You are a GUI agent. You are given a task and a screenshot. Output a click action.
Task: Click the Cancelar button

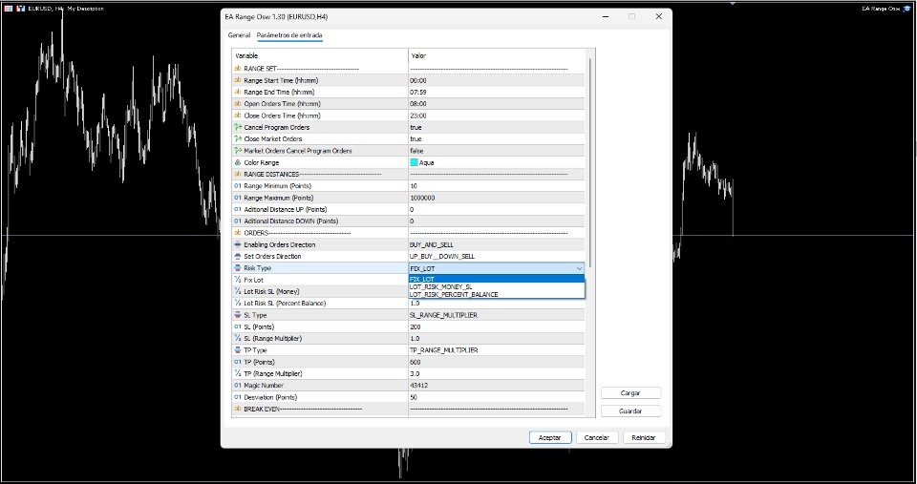coord(596,437)
